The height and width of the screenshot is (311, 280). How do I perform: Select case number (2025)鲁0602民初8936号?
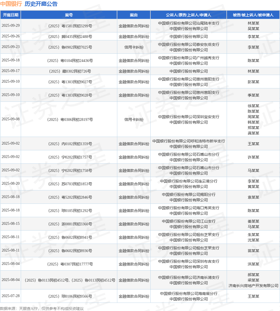coord(70,251)
